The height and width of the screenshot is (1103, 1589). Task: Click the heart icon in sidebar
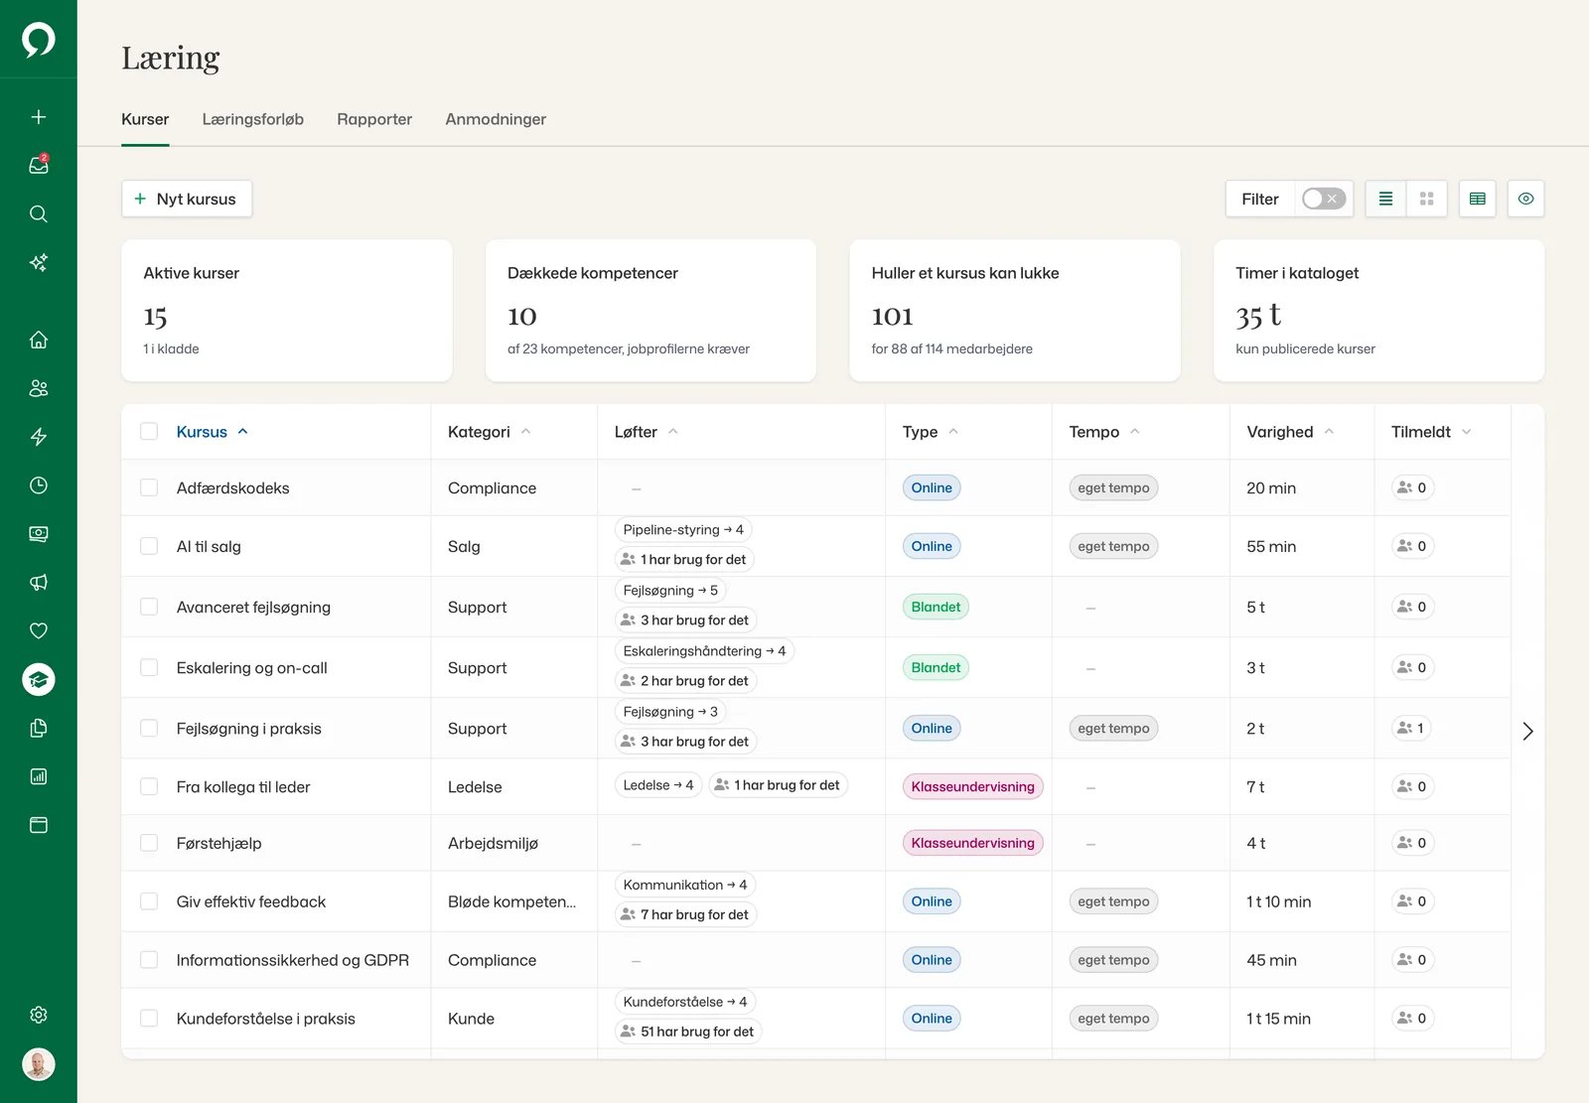pyautogui.click(x=39, y=630)
